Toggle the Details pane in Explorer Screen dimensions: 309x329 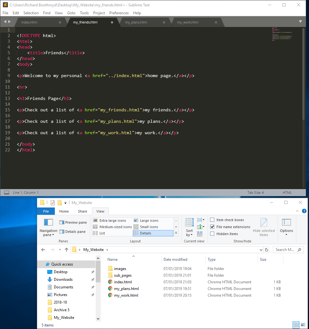tap(72, 232)
